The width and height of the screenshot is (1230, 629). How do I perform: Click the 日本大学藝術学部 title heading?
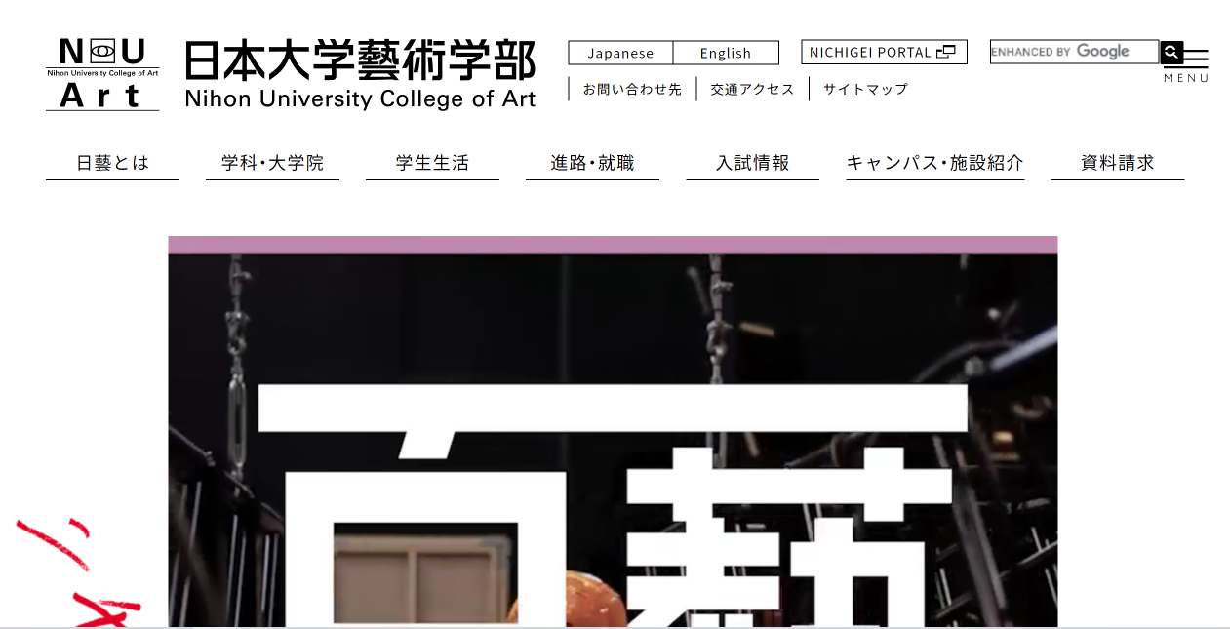point(360,74)
